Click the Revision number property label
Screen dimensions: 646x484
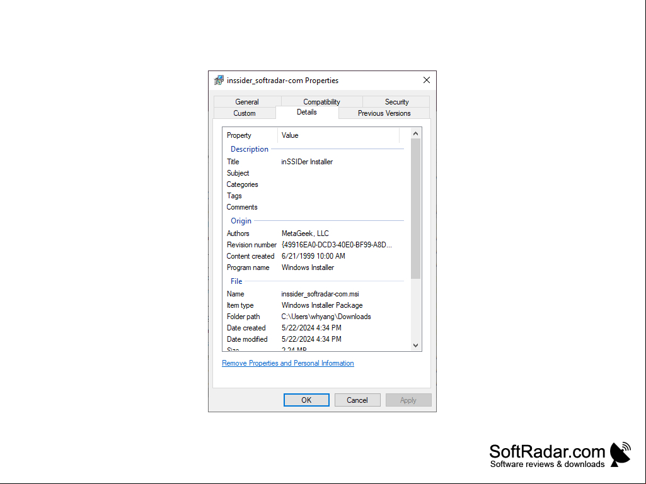click(251, 245)
